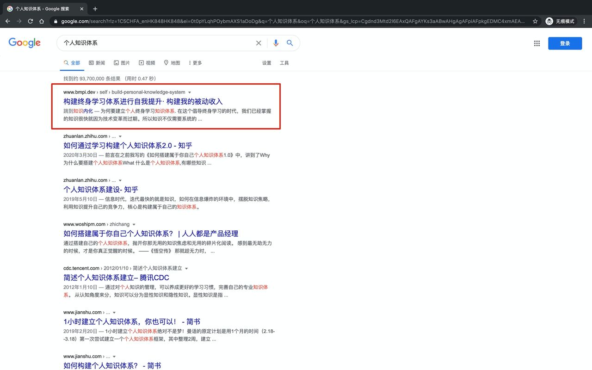Switch to 新闻 news results tab
Viewport: 592px width, 370px height.
[x=97, y=63]
